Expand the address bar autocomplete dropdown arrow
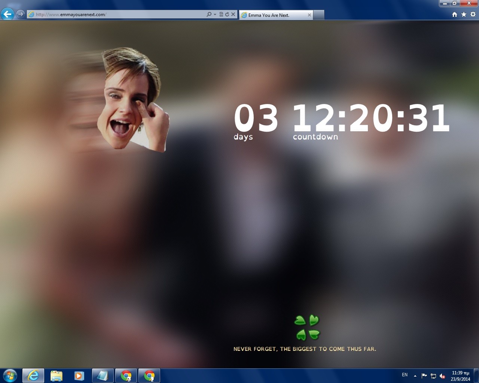The image size is (479, 383). tap(215, 15)
